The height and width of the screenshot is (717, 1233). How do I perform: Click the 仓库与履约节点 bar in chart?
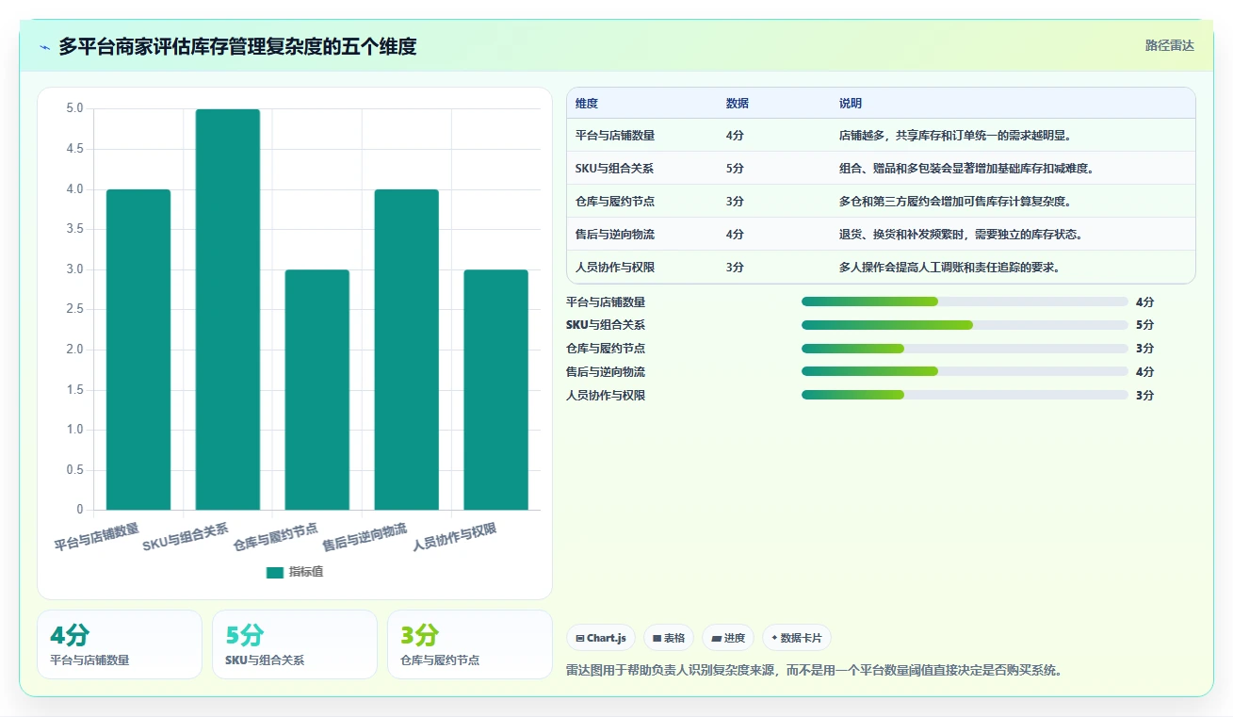click(317, 390)
